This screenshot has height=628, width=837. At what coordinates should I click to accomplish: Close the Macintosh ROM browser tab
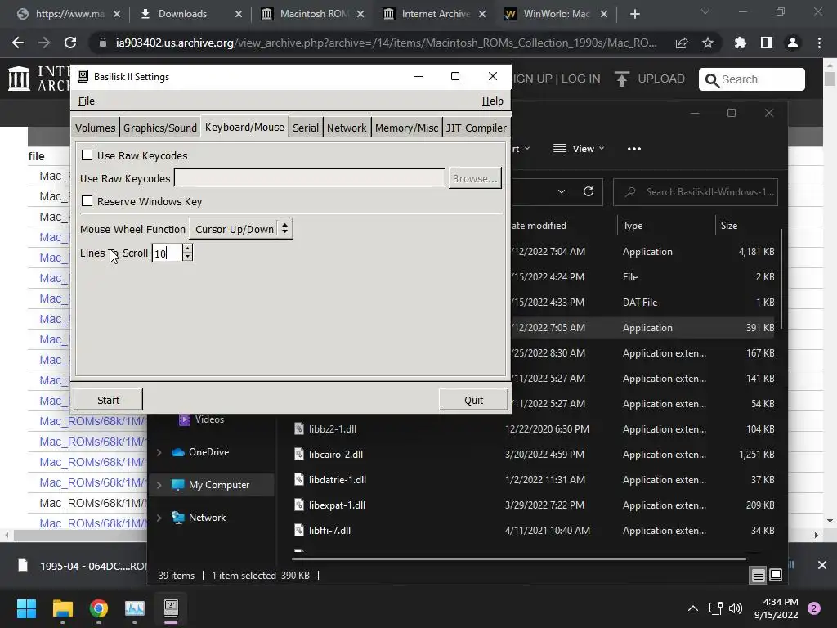(360, 14)
